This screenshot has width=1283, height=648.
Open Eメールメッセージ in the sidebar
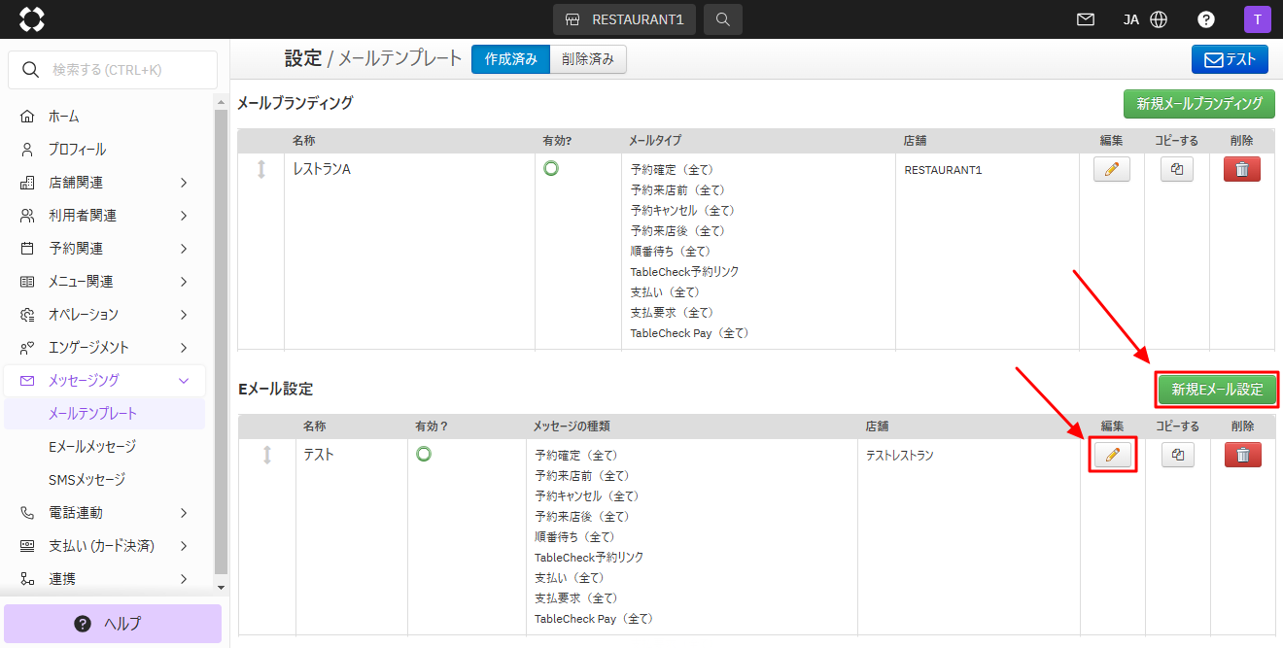[x=92, y=447]
